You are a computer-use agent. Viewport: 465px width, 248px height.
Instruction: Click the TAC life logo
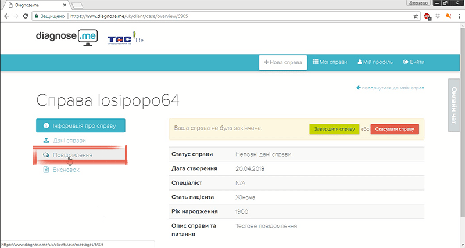124,40
